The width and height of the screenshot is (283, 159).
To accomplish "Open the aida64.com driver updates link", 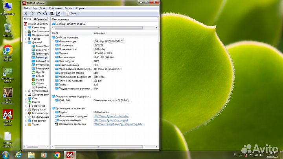I will click(x=118, y=124).
